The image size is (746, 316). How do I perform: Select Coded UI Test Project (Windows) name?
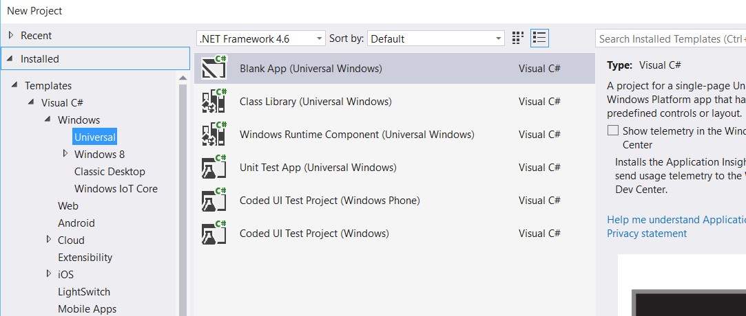pos(314,234)
